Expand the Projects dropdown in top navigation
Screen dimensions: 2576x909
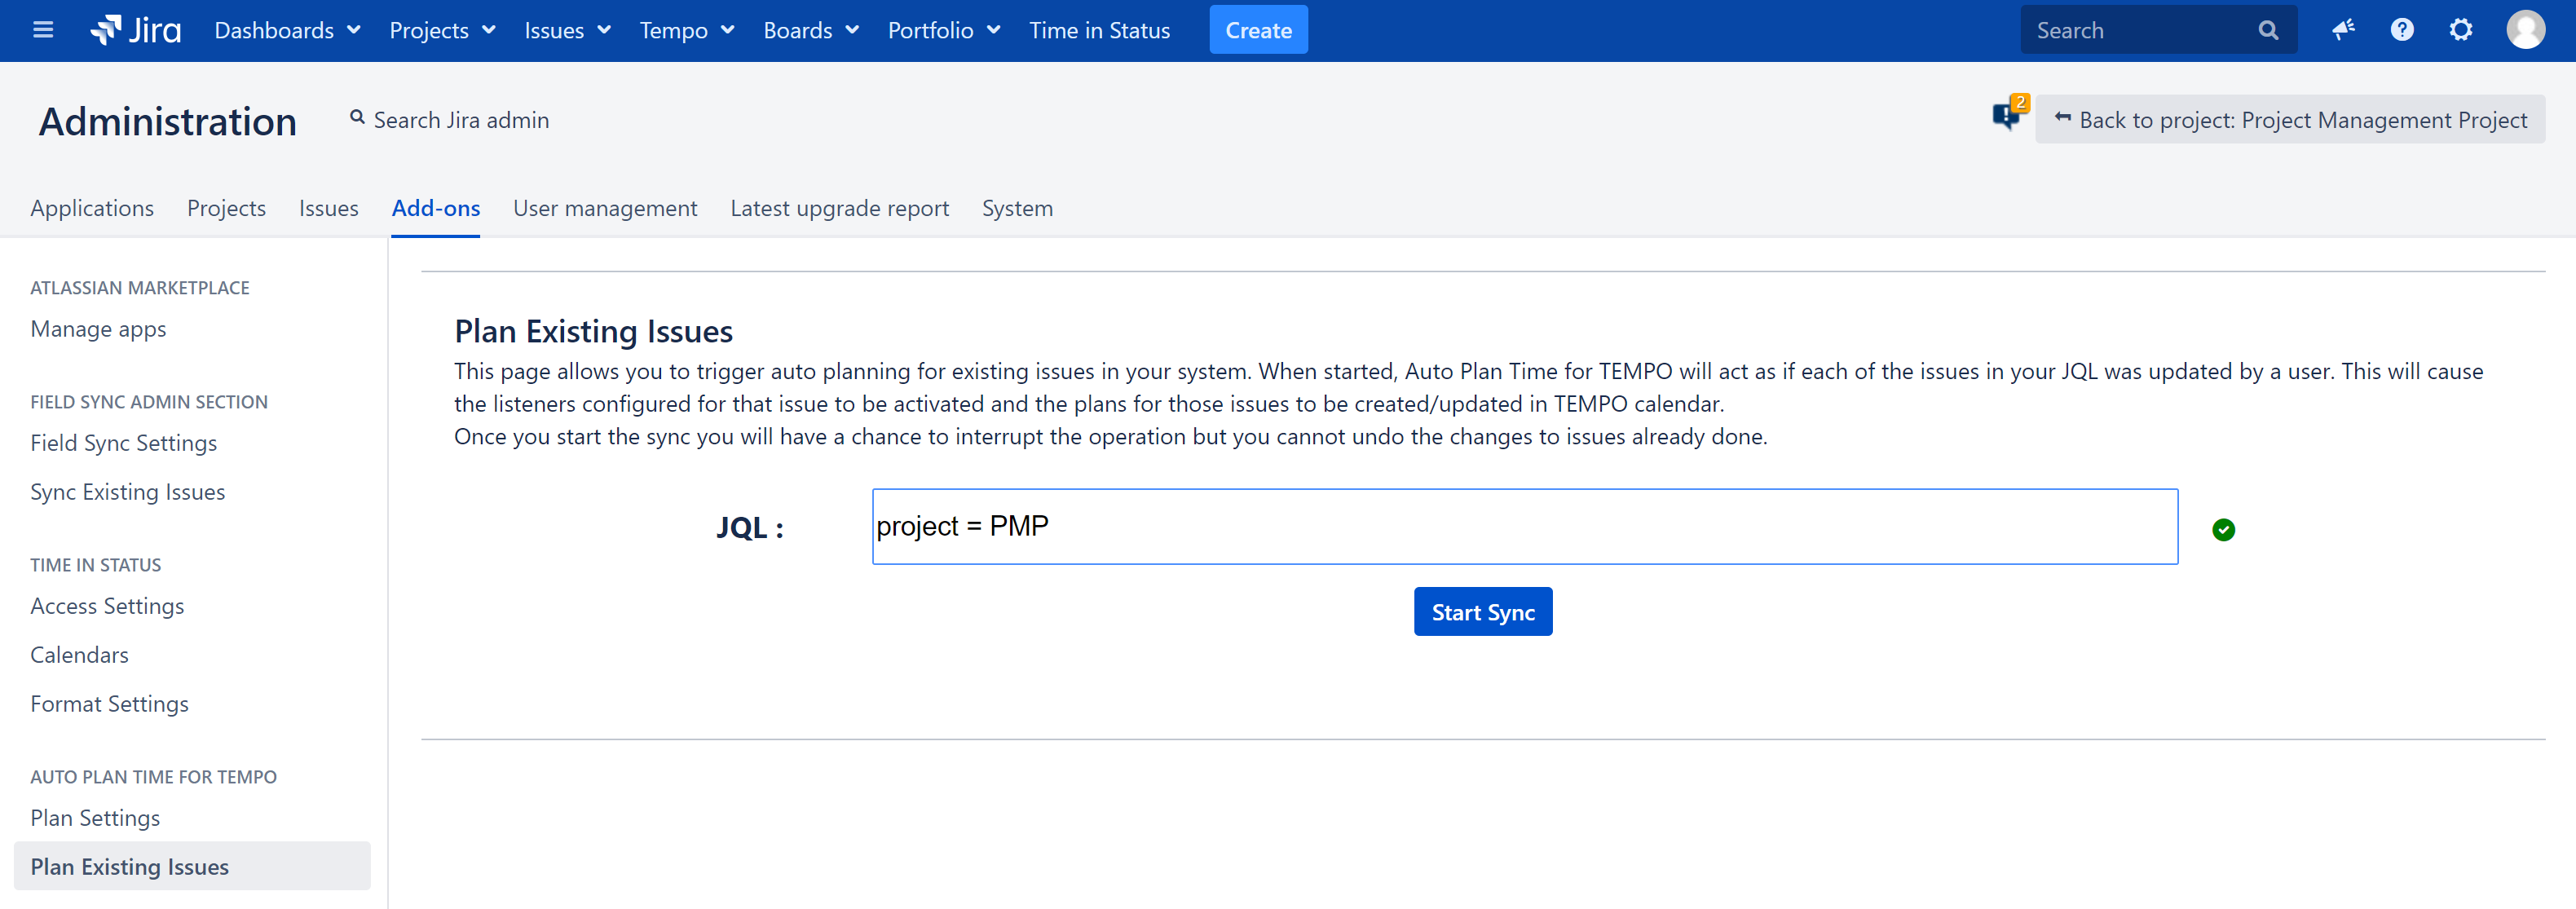(x=442, y=30)
